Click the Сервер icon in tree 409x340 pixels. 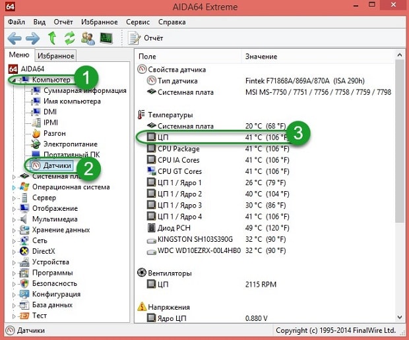[24, 198]
